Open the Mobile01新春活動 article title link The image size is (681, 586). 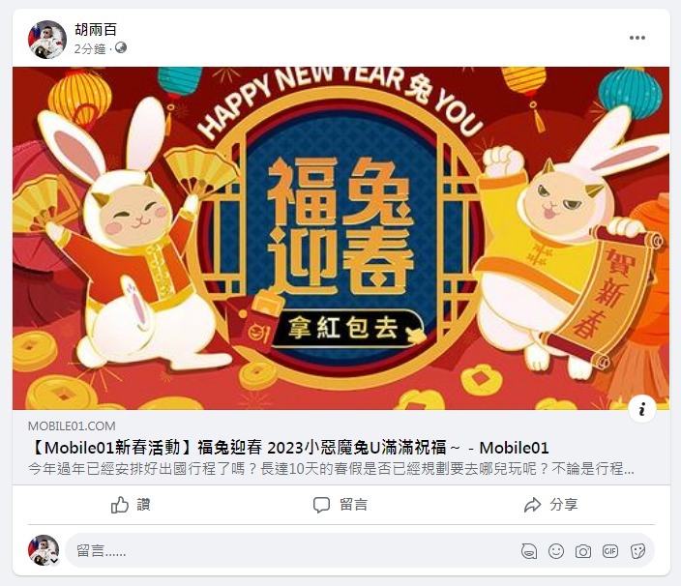point(288,448)
